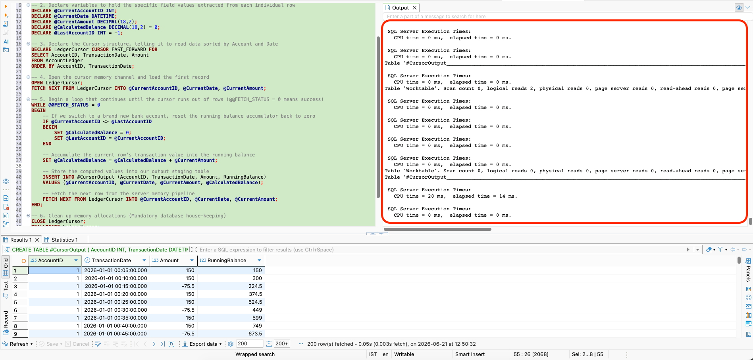
Task: Open Refresh options dropdown arrow
Action: point(31,344)
